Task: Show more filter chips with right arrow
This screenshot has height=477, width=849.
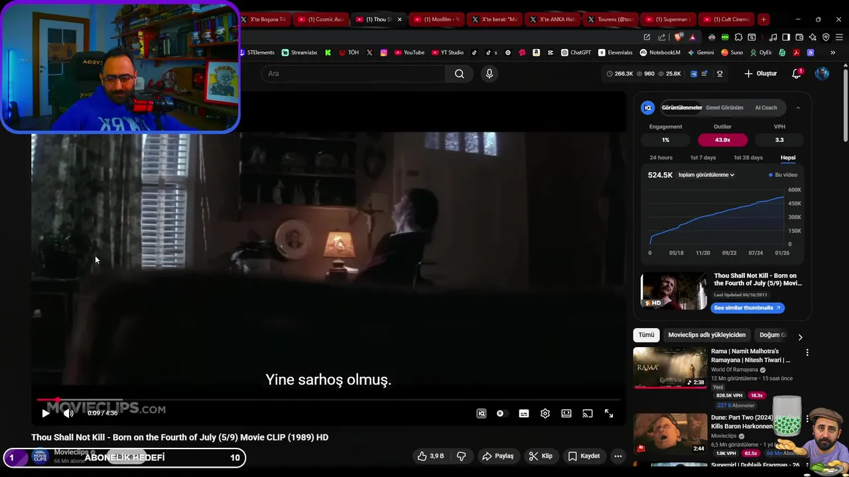Action: click(x=800, y=337)
